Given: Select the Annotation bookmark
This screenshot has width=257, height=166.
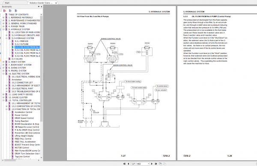Looking at the screenshot, I should click(x=17, y=80).
